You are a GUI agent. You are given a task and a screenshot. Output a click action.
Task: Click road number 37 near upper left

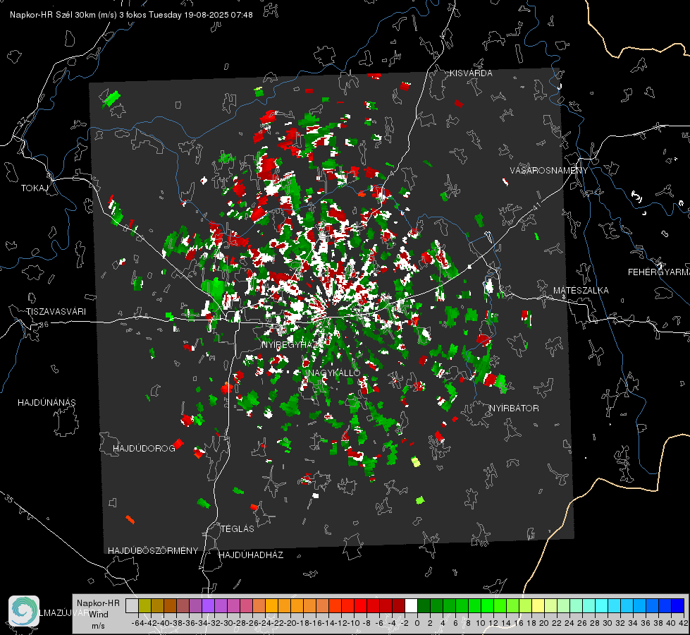coord(22,121)
